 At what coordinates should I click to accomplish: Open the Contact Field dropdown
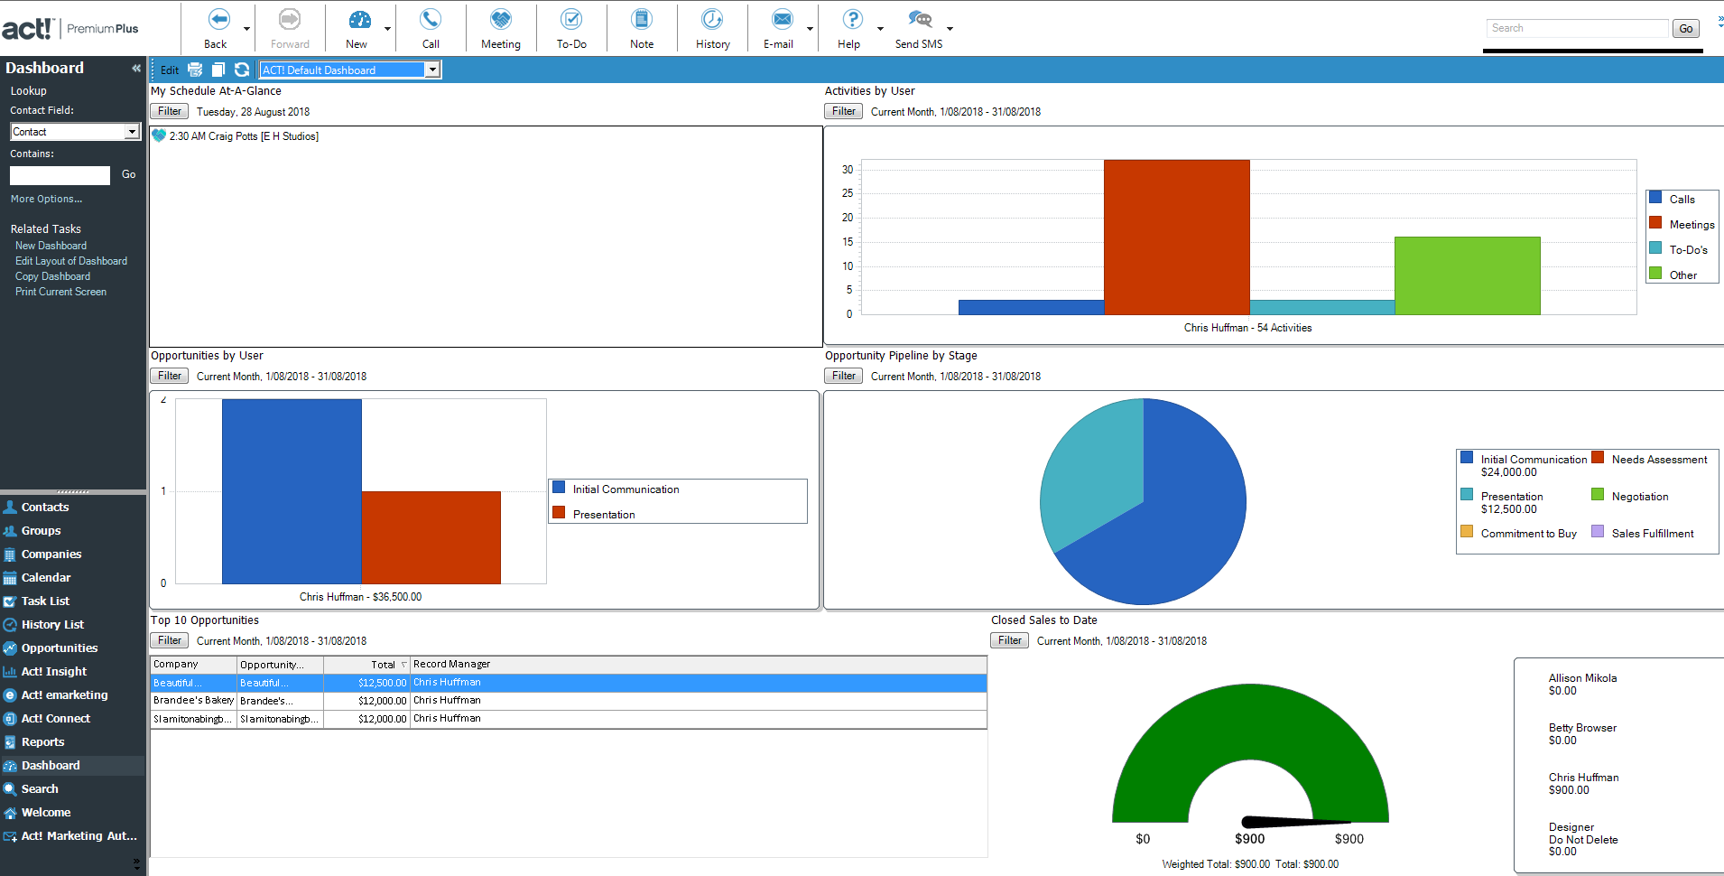pos(132,132)
